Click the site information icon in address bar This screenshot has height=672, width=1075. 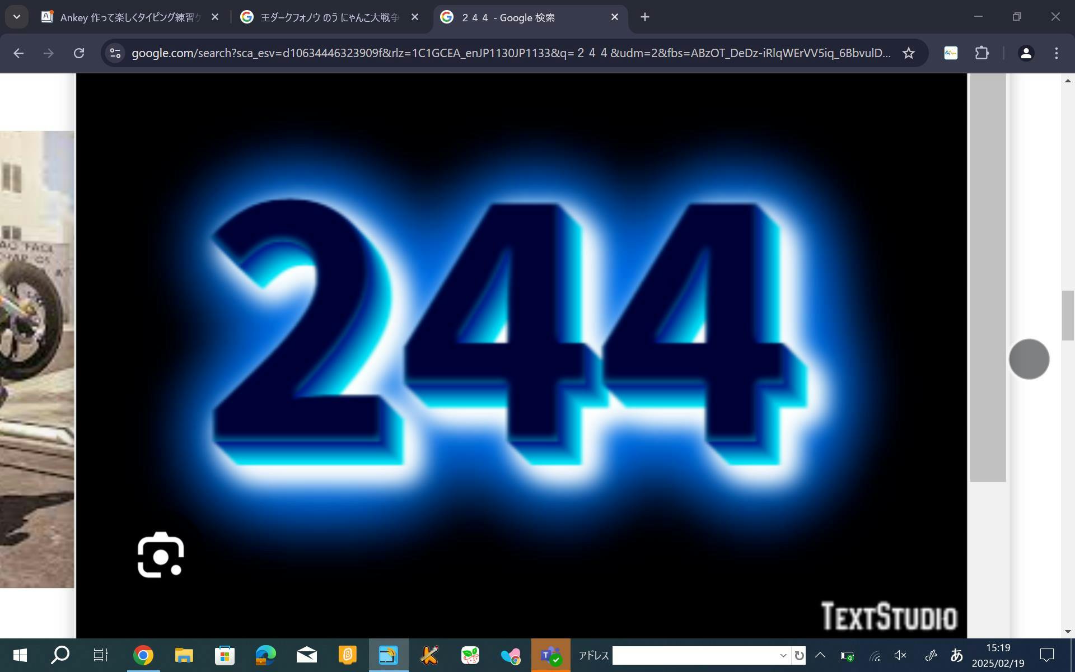point(115,53)
